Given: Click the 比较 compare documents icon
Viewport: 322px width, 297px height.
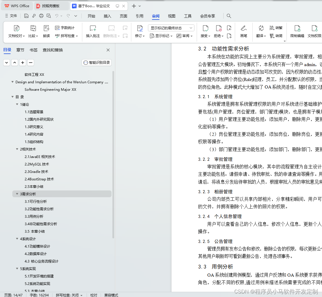Looking at the screenshot, I should pos(32,32).
